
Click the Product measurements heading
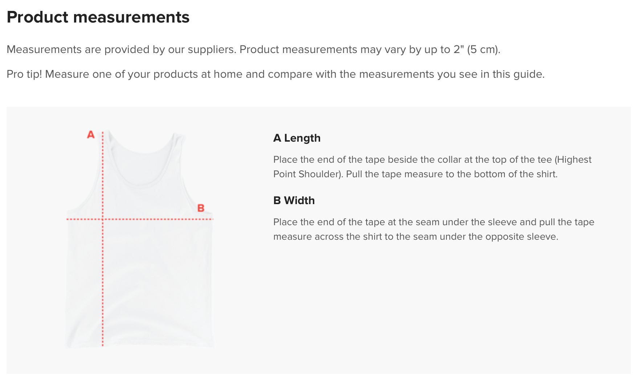tap(98, 17)
